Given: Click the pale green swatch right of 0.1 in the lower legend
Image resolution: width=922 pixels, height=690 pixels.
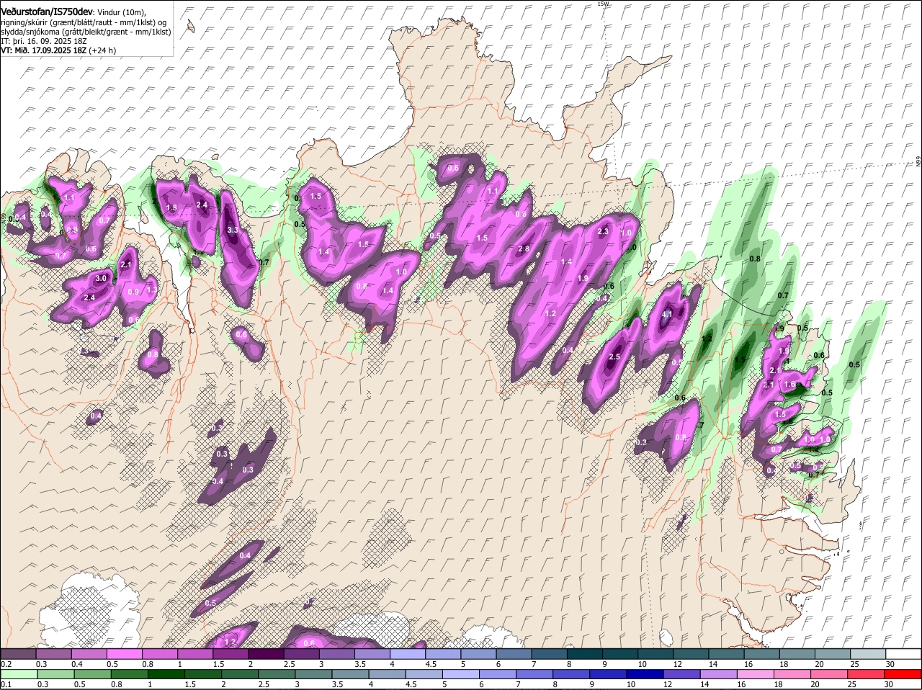Looking at the screenshot, I should (x=19, y=674).
